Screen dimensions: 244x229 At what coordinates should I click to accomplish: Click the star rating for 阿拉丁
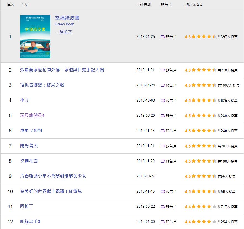tap(204, 207)
